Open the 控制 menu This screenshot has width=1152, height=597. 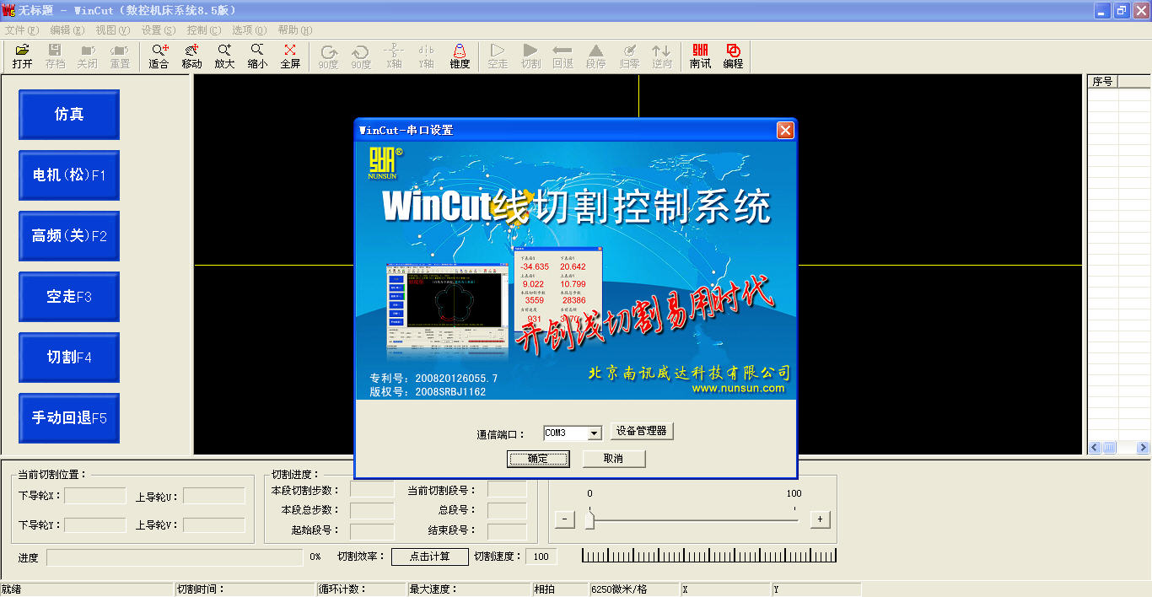(x=203, y=30)
